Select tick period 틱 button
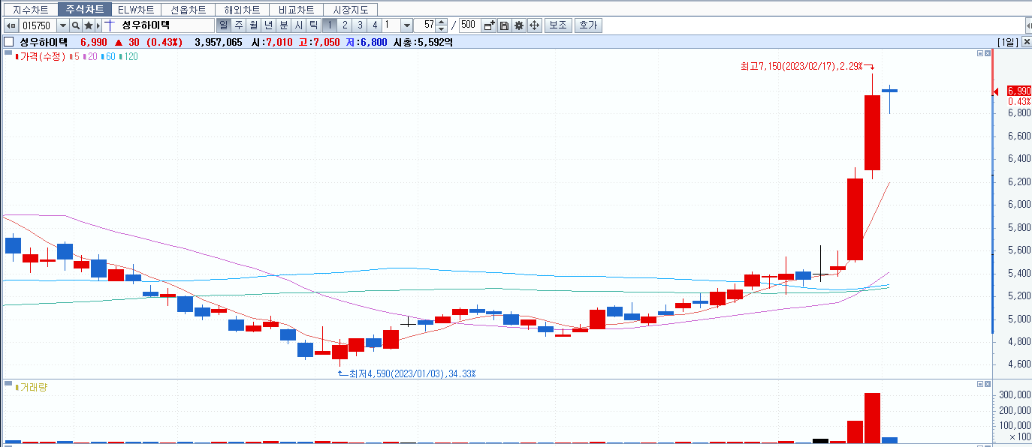Viewport: 1032px width, 447px height. tap(313, 25)
